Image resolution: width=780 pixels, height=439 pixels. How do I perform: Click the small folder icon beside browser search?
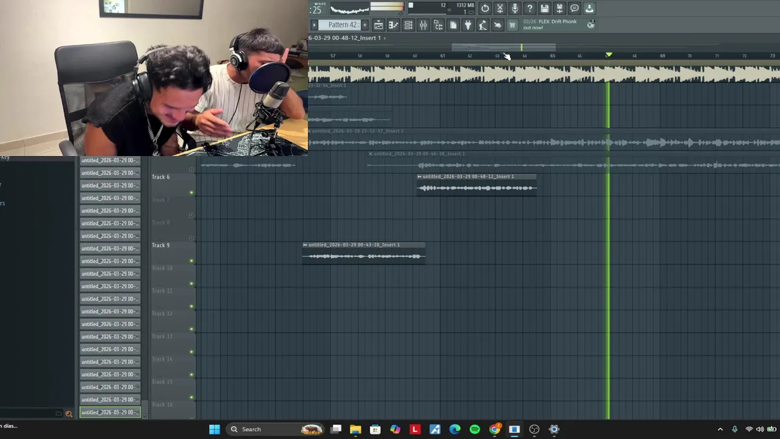pos(59,413)
